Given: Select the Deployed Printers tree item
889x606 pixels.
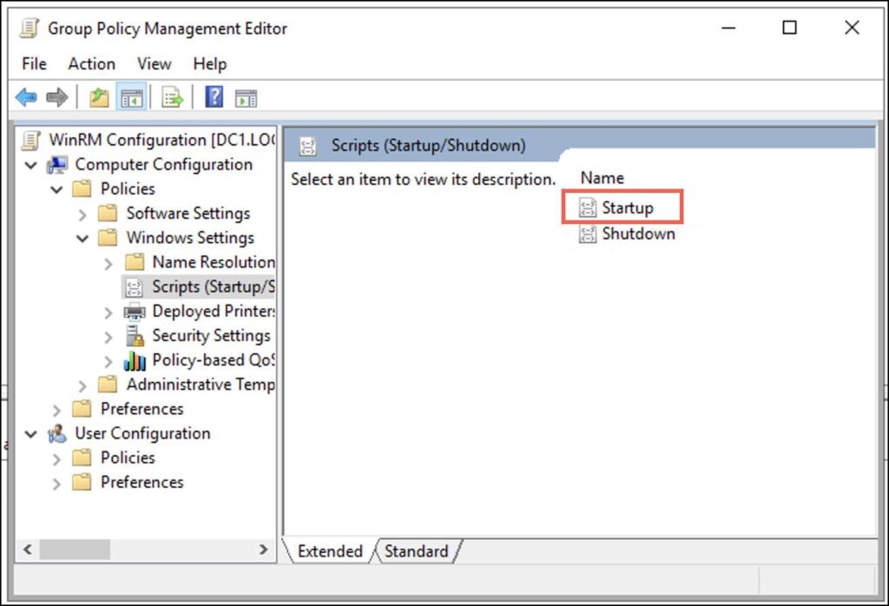Looking at the screenshot, I should coord(214,311).
